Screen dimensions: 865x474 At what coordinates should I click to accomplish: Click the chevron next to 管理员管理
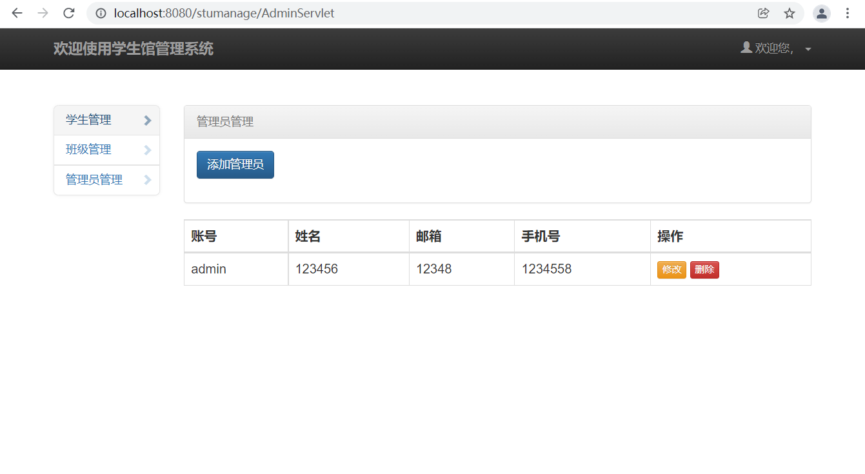148,180
